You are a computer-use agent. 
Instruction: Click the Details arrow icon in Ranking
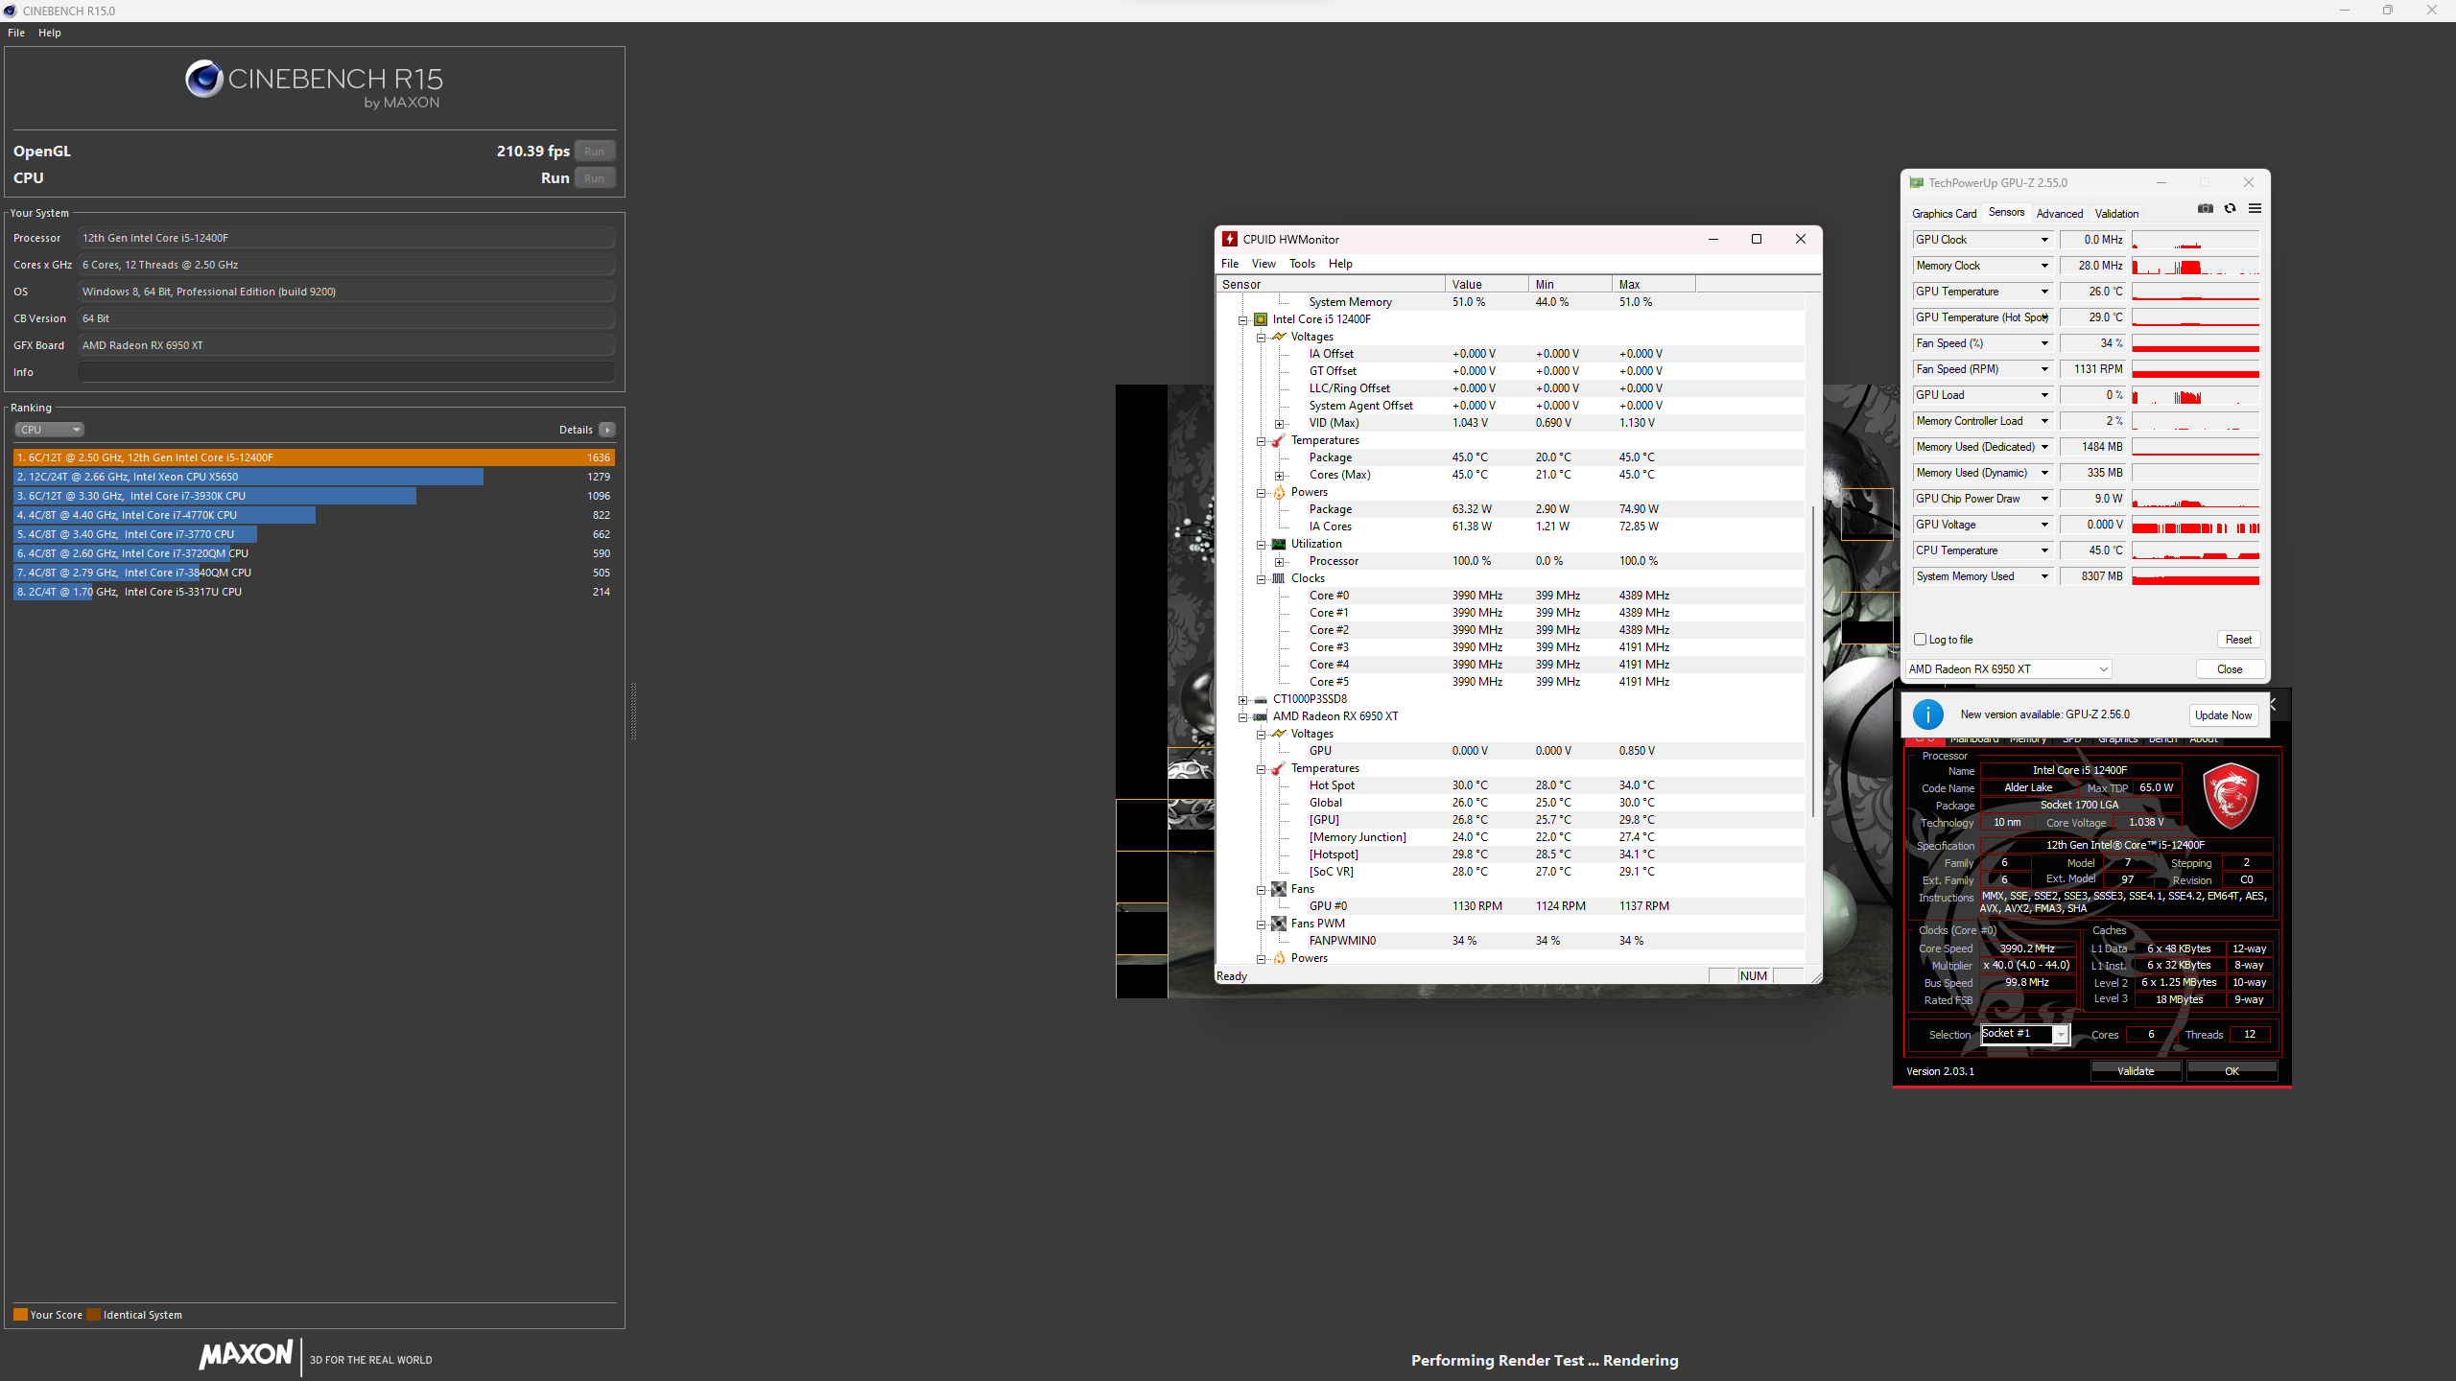point(607,430)
